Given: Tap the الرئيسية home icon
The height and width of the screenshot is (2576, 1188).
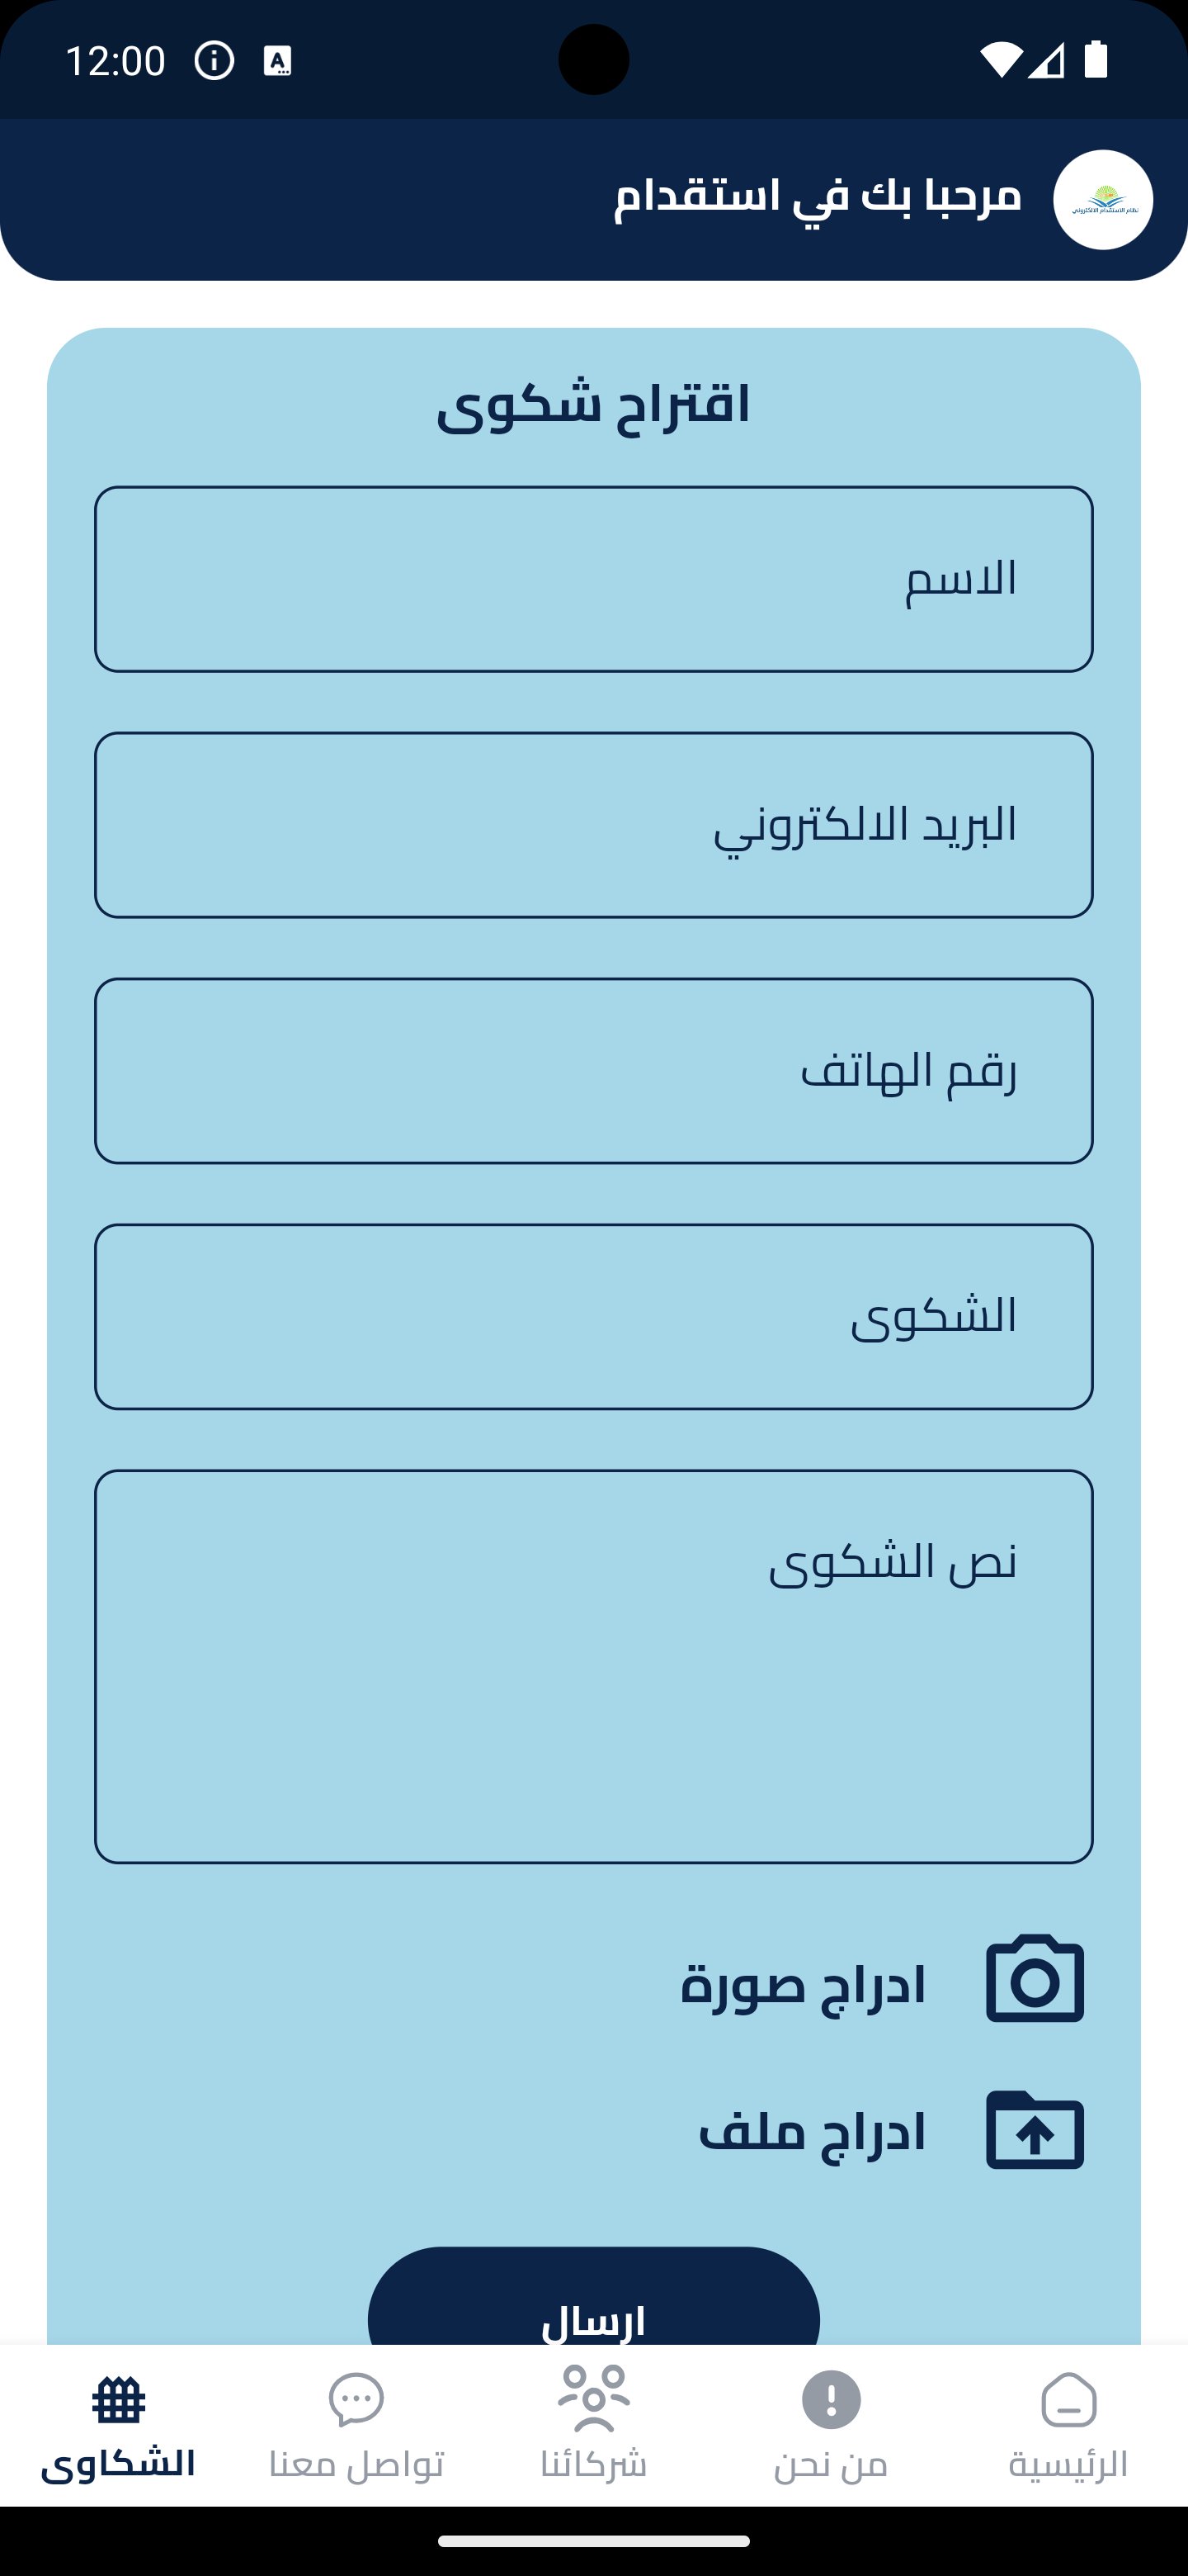Looking at the screenshot, I should click(1068, 2400).
